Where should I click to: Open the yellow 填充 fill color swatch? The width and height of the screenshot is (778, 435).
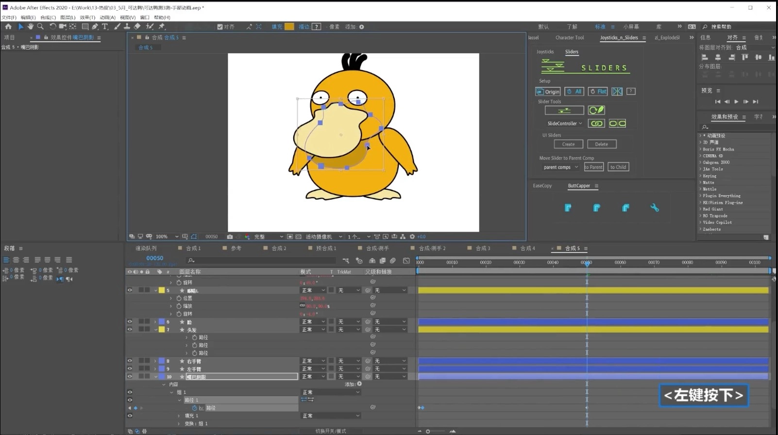click(x=289, y=27)
